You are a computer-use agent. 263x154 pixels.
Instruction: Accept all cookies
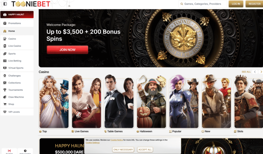point(145,150)
